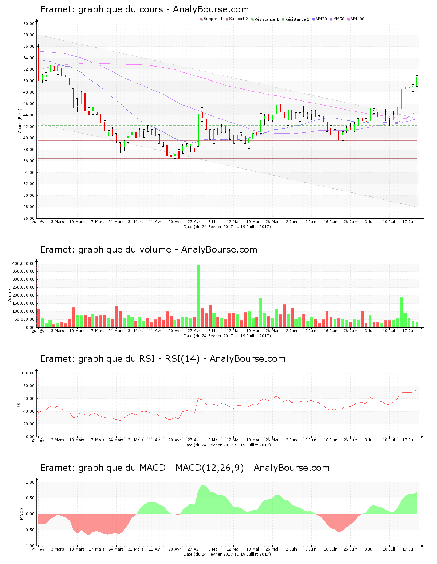Click the 'RSI' vertical axis title

18,404
